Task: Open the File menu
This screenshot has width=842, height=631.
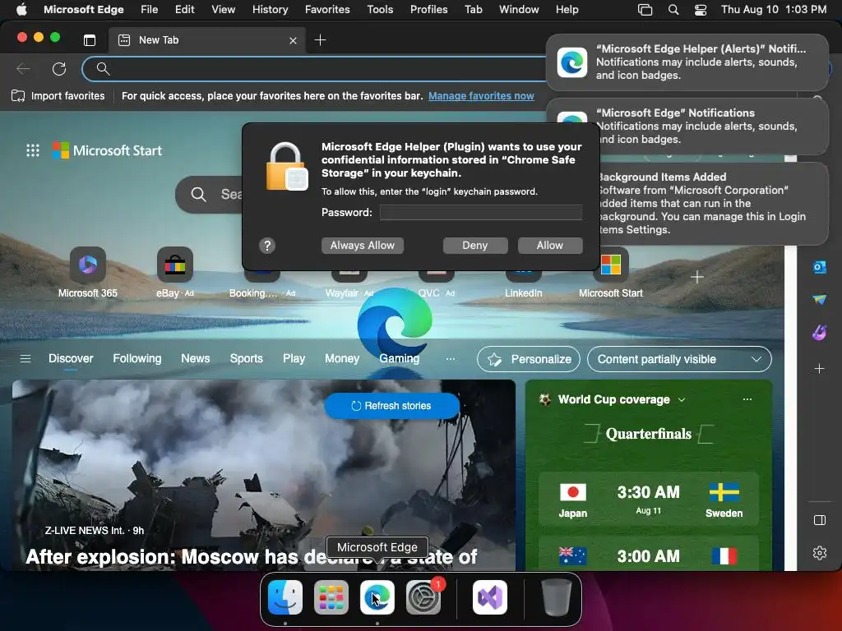Action: [150, 10]
